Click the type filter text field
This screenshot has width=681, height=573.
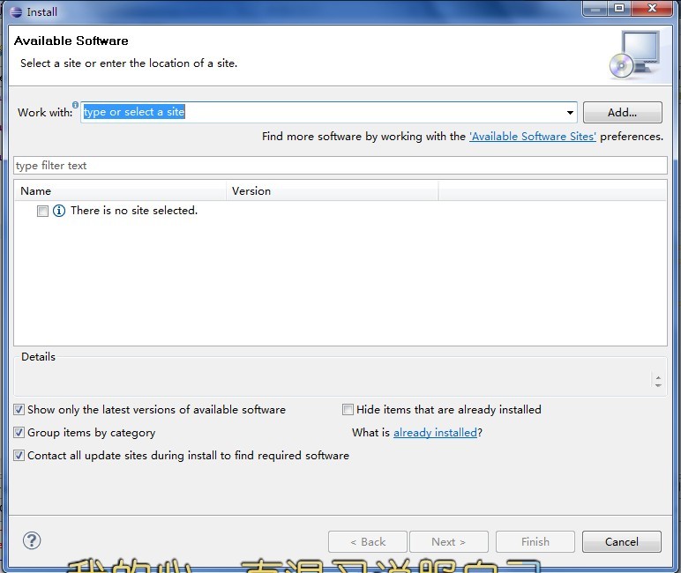tap(340, 166)
